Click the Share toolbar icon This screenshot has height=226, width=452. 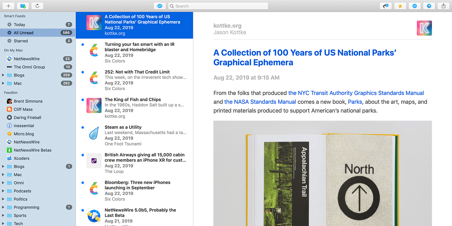click(444, 6)
